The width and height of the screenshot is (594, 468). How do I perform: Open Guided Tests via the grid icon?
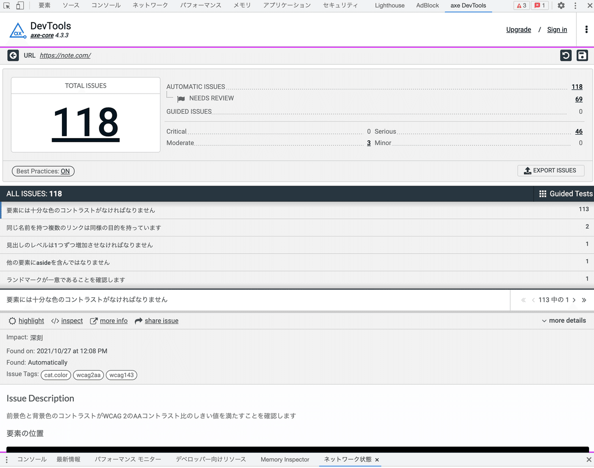pyautogui.click(x=543, y=193)
